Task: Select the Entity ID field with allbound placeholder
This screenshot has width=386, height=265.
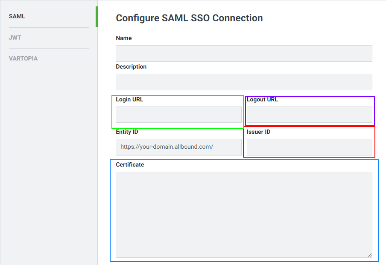Action: [x=178, y=147]
